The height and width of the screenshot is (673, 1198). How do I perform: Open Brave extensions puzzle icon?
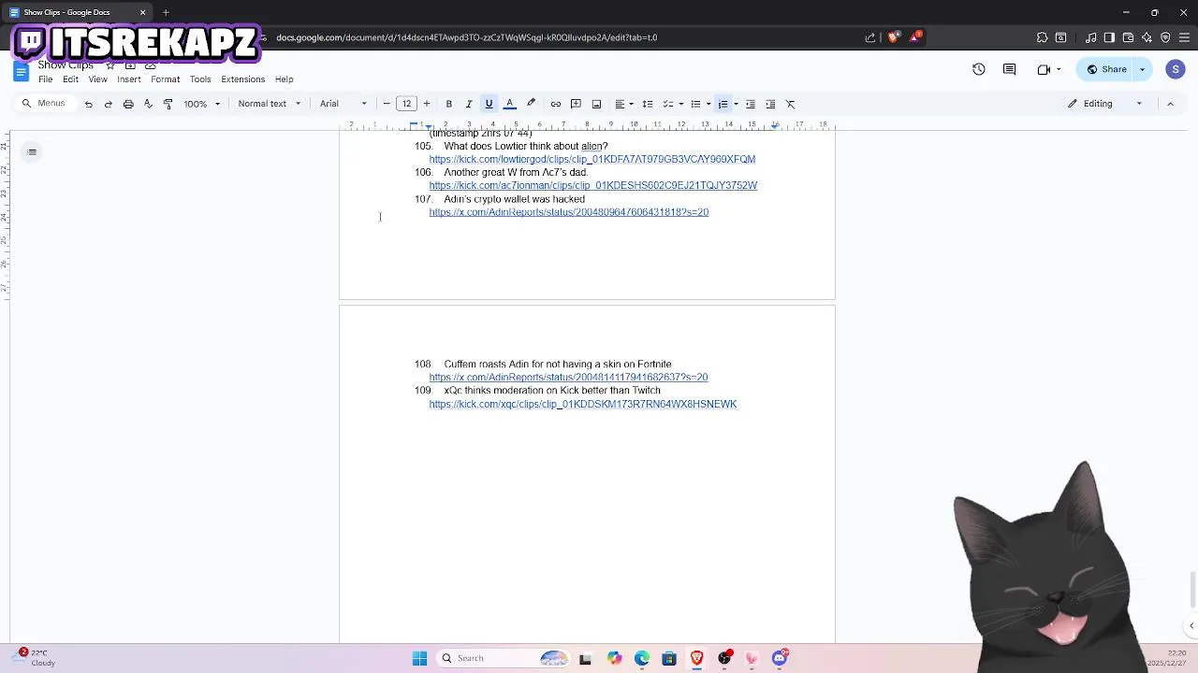[x=1042, y=37]
